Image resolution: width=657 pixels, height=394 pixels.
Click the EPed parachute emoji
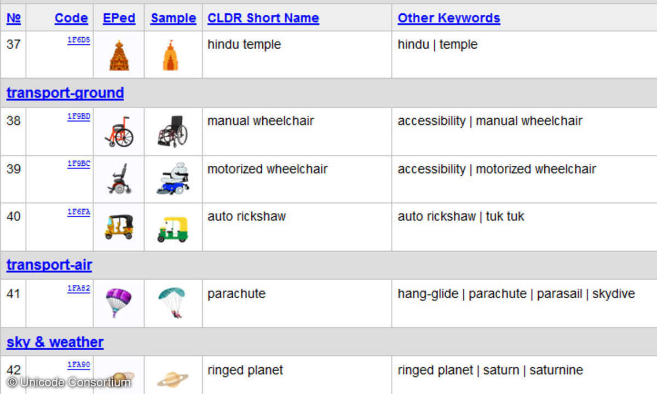click(119, 303)
